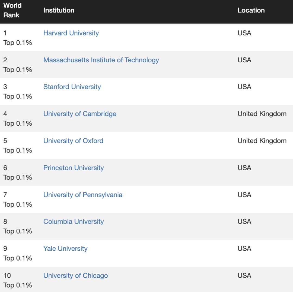Open the Princeton University link
Viewport: 293px width, 292px height.
(x=74, y=168)
